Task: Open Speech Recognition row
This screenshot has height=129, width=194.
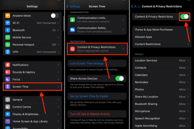Action: (162, 118)
